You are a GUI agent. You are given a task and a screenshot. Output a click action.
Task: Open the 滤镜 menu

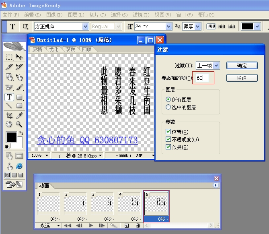coord(141,15)
